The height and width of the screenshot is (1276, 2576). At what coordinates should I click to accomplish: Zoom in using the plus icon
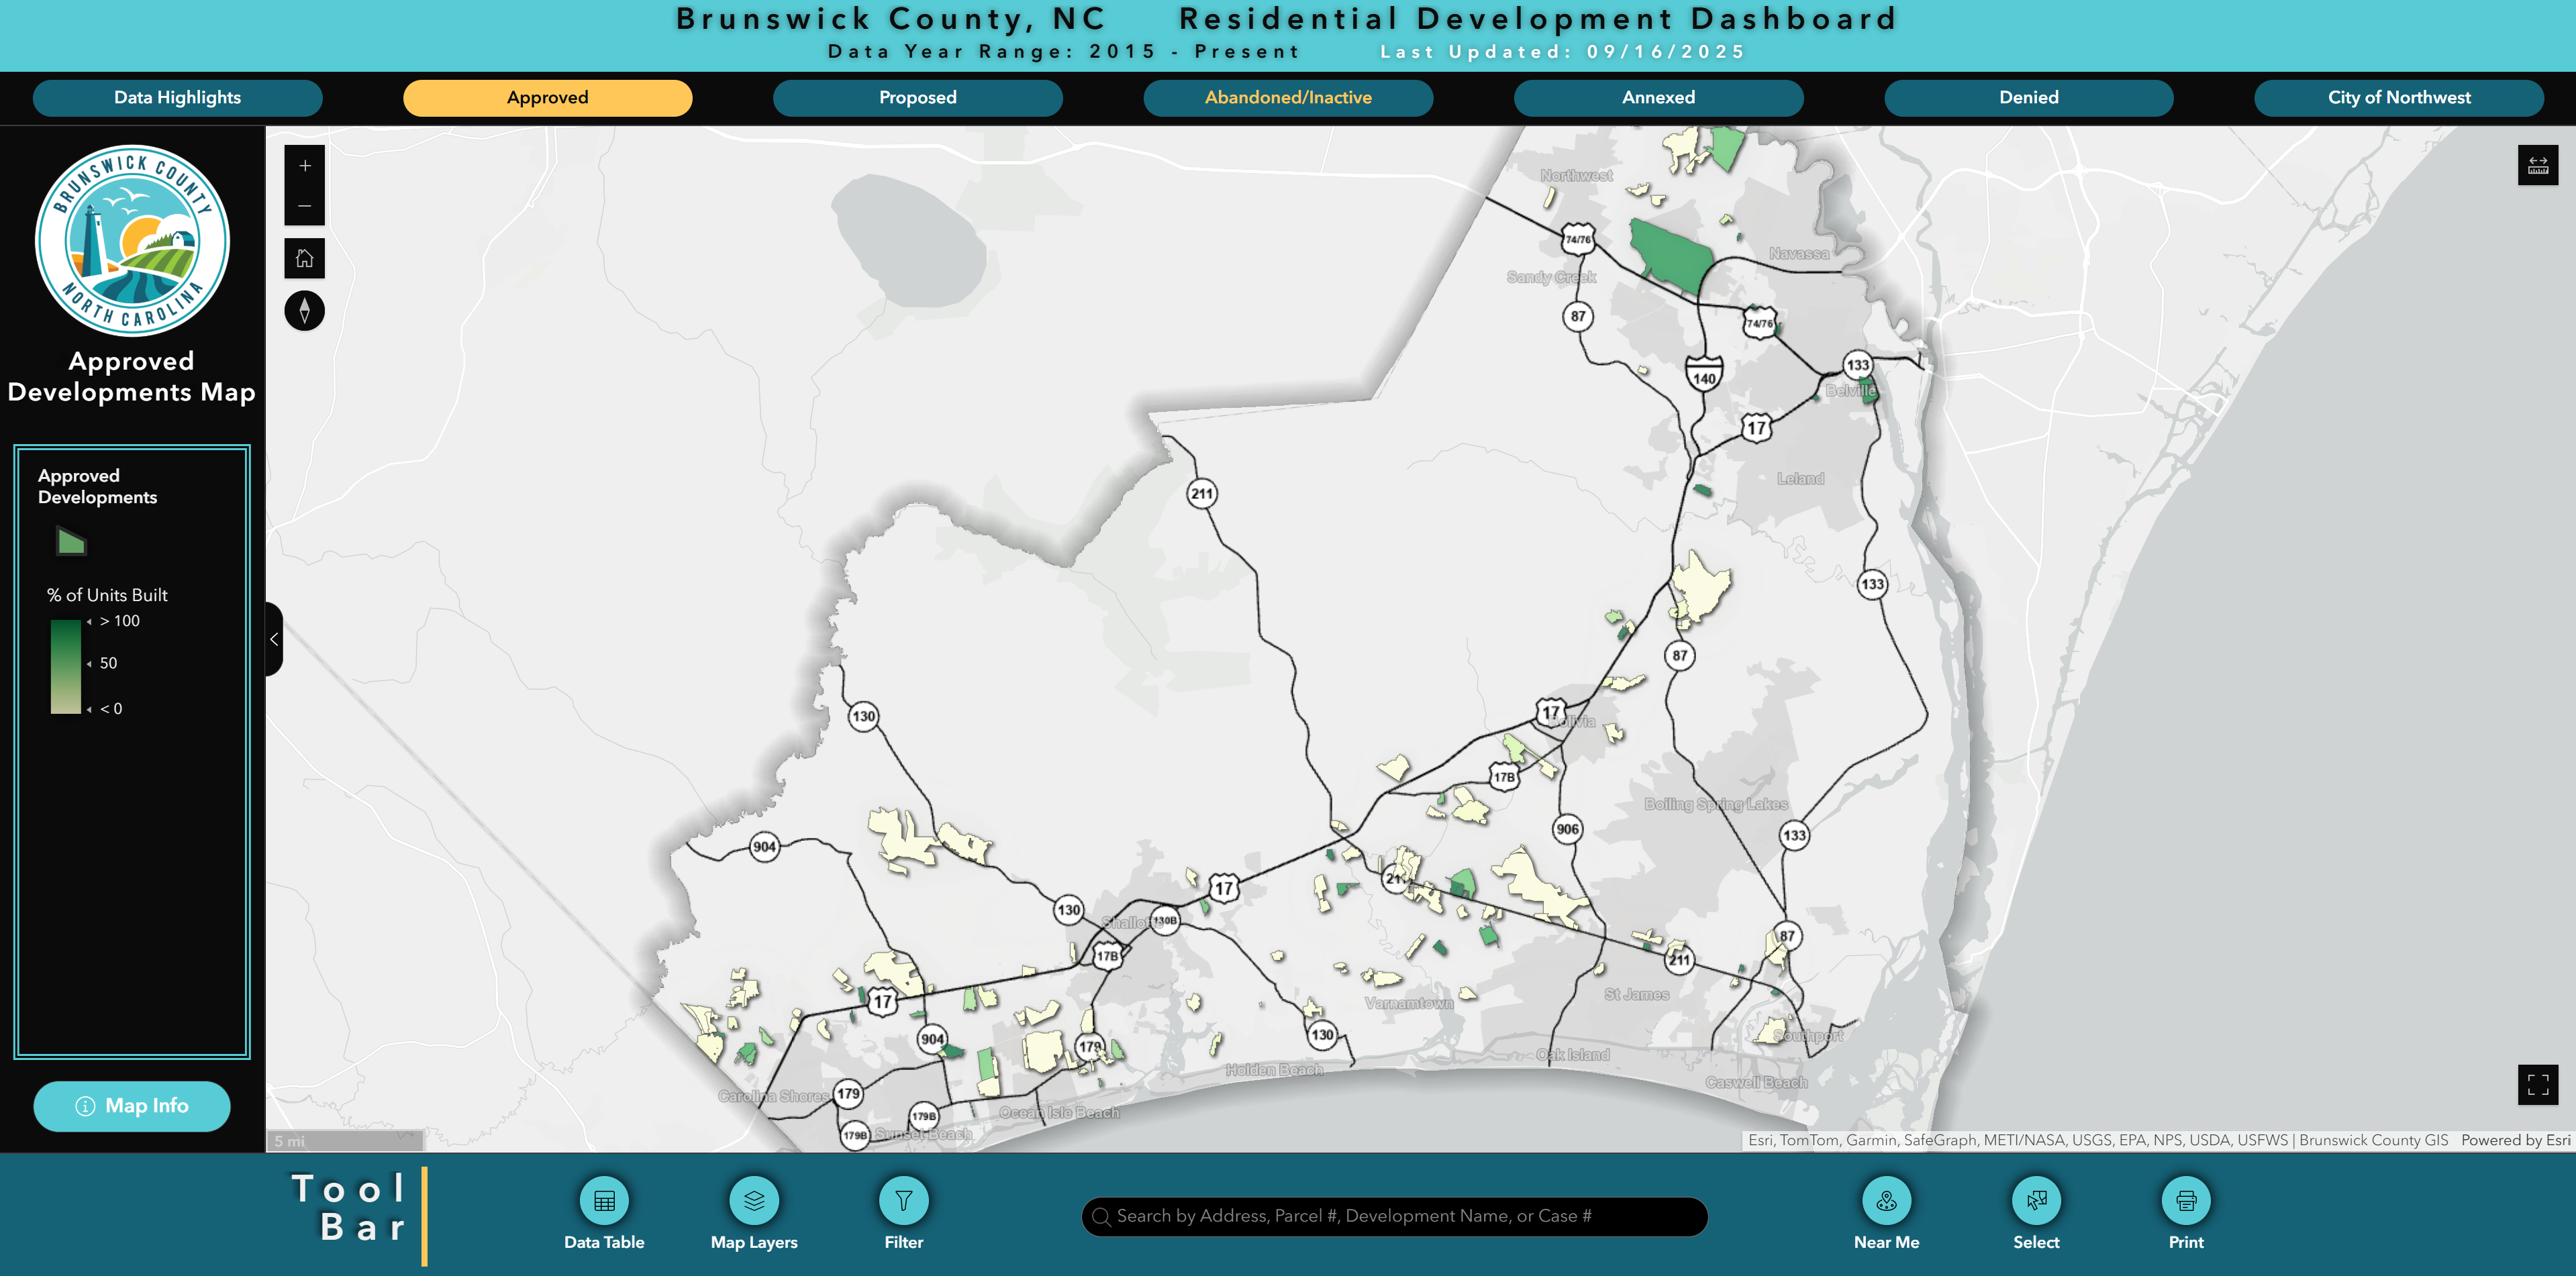(x=304, y=165)
